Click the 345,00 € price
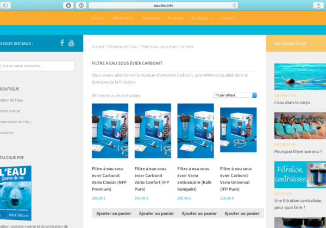Screen dimensions: 326x228 tap(141, 198)
